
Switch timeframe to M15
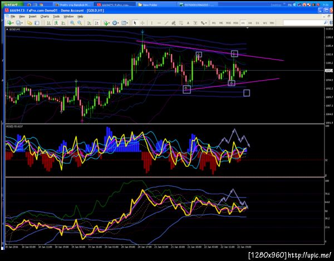[x=228, y=23]
